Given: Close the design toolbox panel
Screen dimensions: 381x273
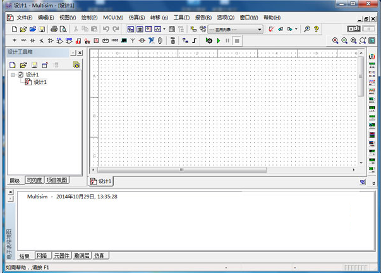Looking at the screenshot, I should (80, 52).
